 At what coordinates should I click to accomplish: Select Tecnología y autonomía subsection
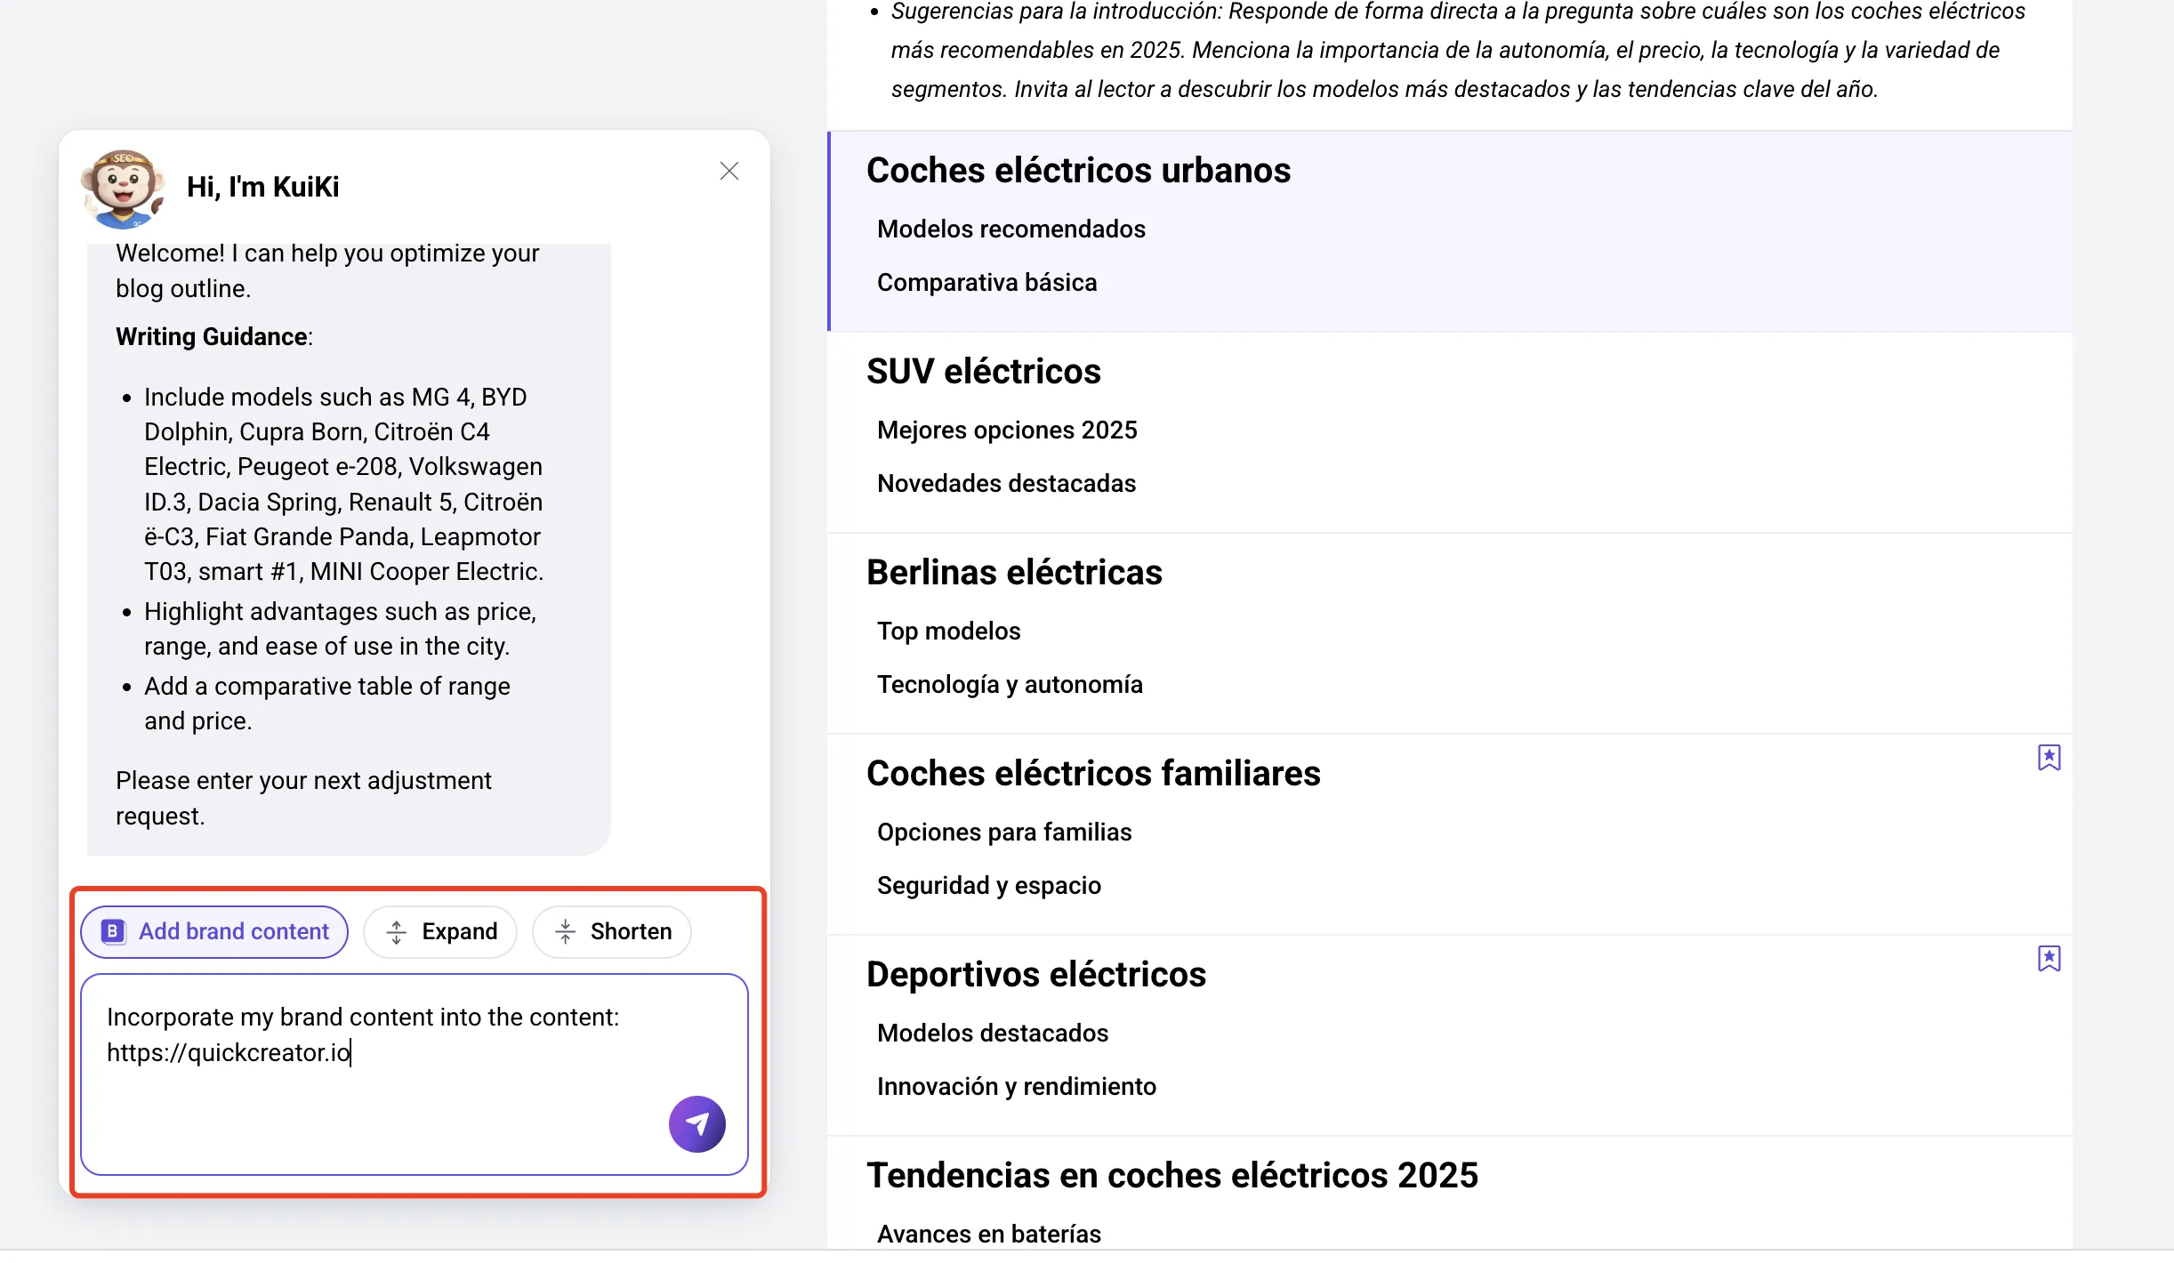click(1010, 684)
